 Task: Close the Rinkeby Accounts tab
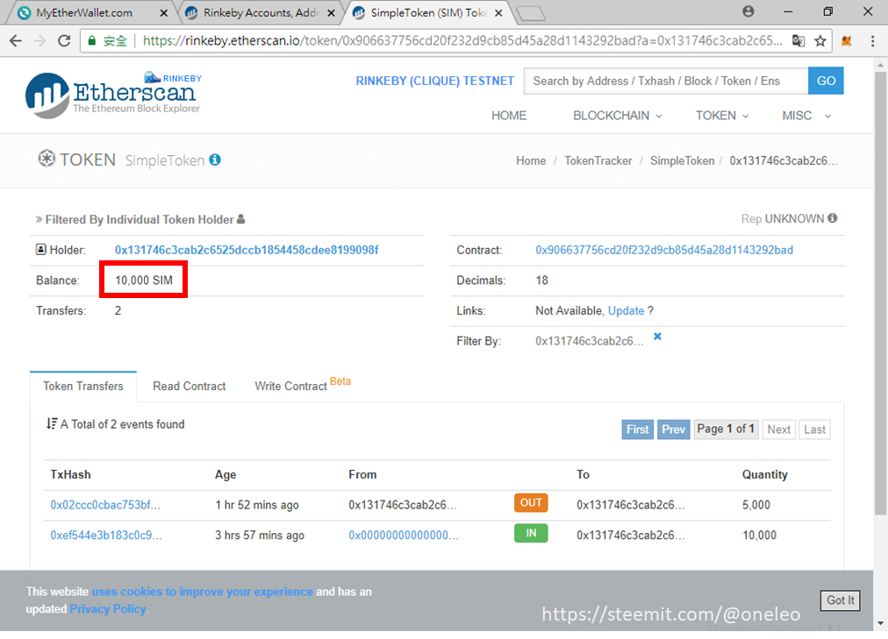coord(332,12)
